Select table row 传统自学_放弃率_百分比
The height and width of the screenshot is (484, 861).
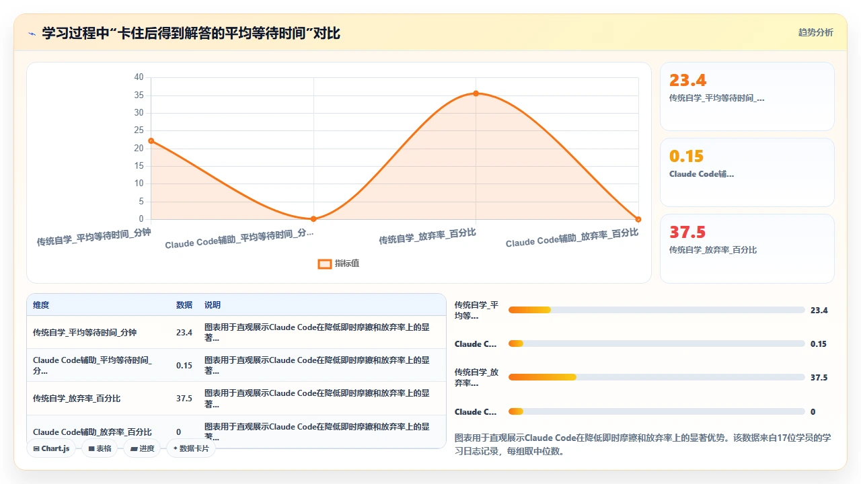pyautogui.click(x=236, y=398)
